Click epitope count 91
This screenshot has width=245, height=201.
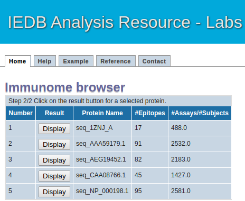138,144
